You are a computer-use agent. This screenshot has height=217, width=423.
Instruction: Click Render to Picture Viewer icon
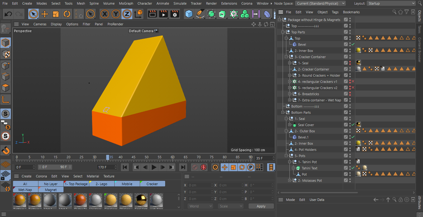coord(163,14)
